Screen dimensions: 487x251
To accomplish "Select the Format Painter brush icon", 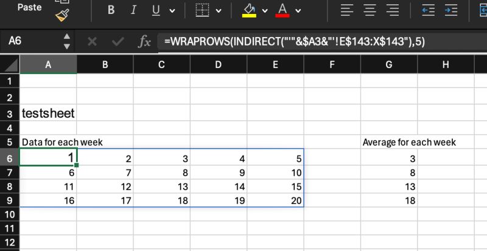I will (x=62, y=16).
